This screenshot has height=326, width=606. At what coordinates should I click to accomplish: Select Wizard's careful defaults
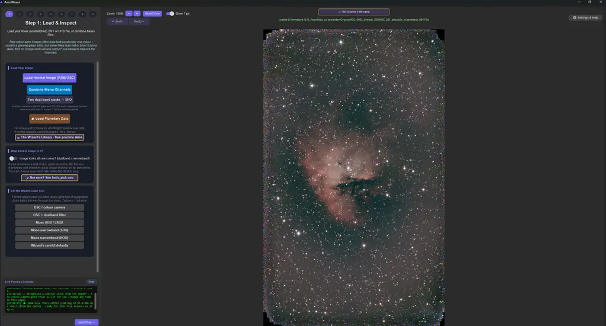point(50,245)
